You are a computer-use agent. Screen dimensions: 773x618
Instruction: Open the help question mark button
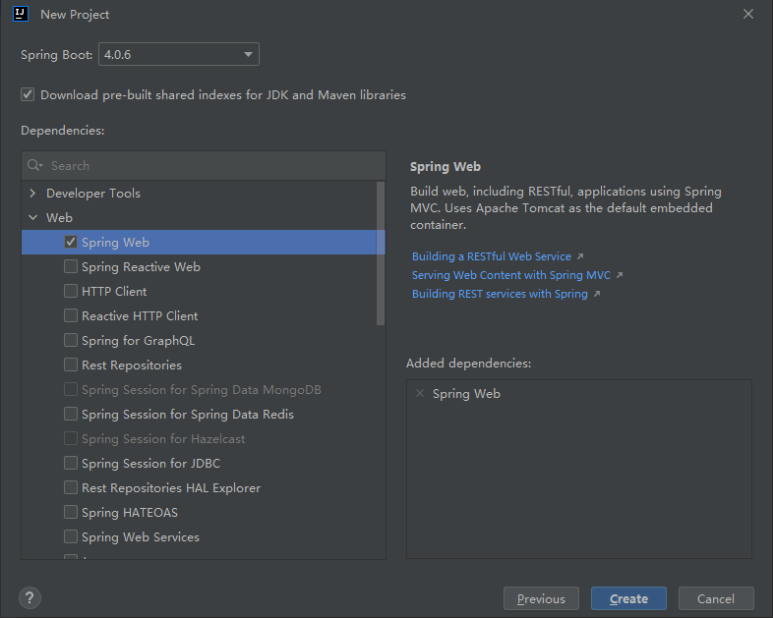click(30, 597)
